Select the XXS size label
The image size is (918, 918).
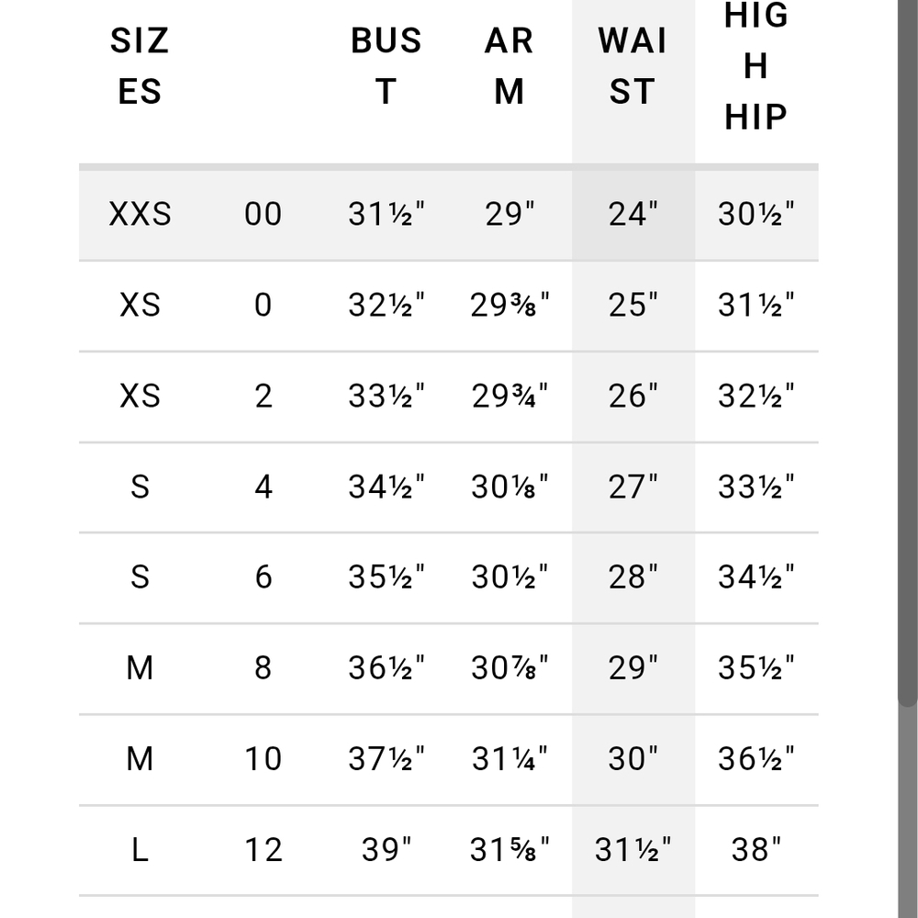(140, 214)
